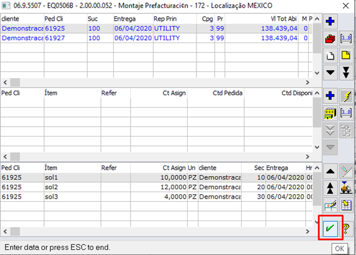
Task: Confirm with the green checkmark button
Action: tap(330, 228)
